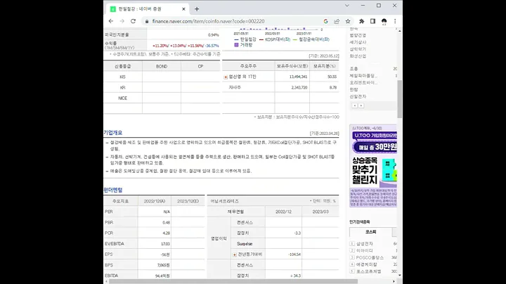The image size is (506, 284).
Task: Click the horizontal scrollbar at page bottom
Action: (x=233, y=281)
